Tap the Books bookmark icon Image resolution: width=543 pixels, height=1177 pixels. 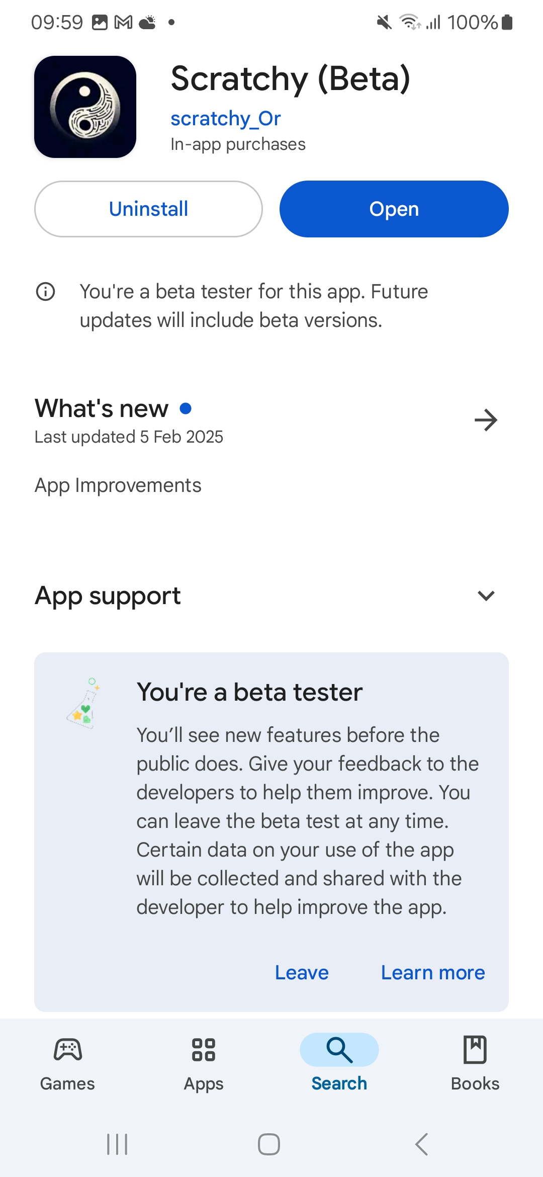475,1050
